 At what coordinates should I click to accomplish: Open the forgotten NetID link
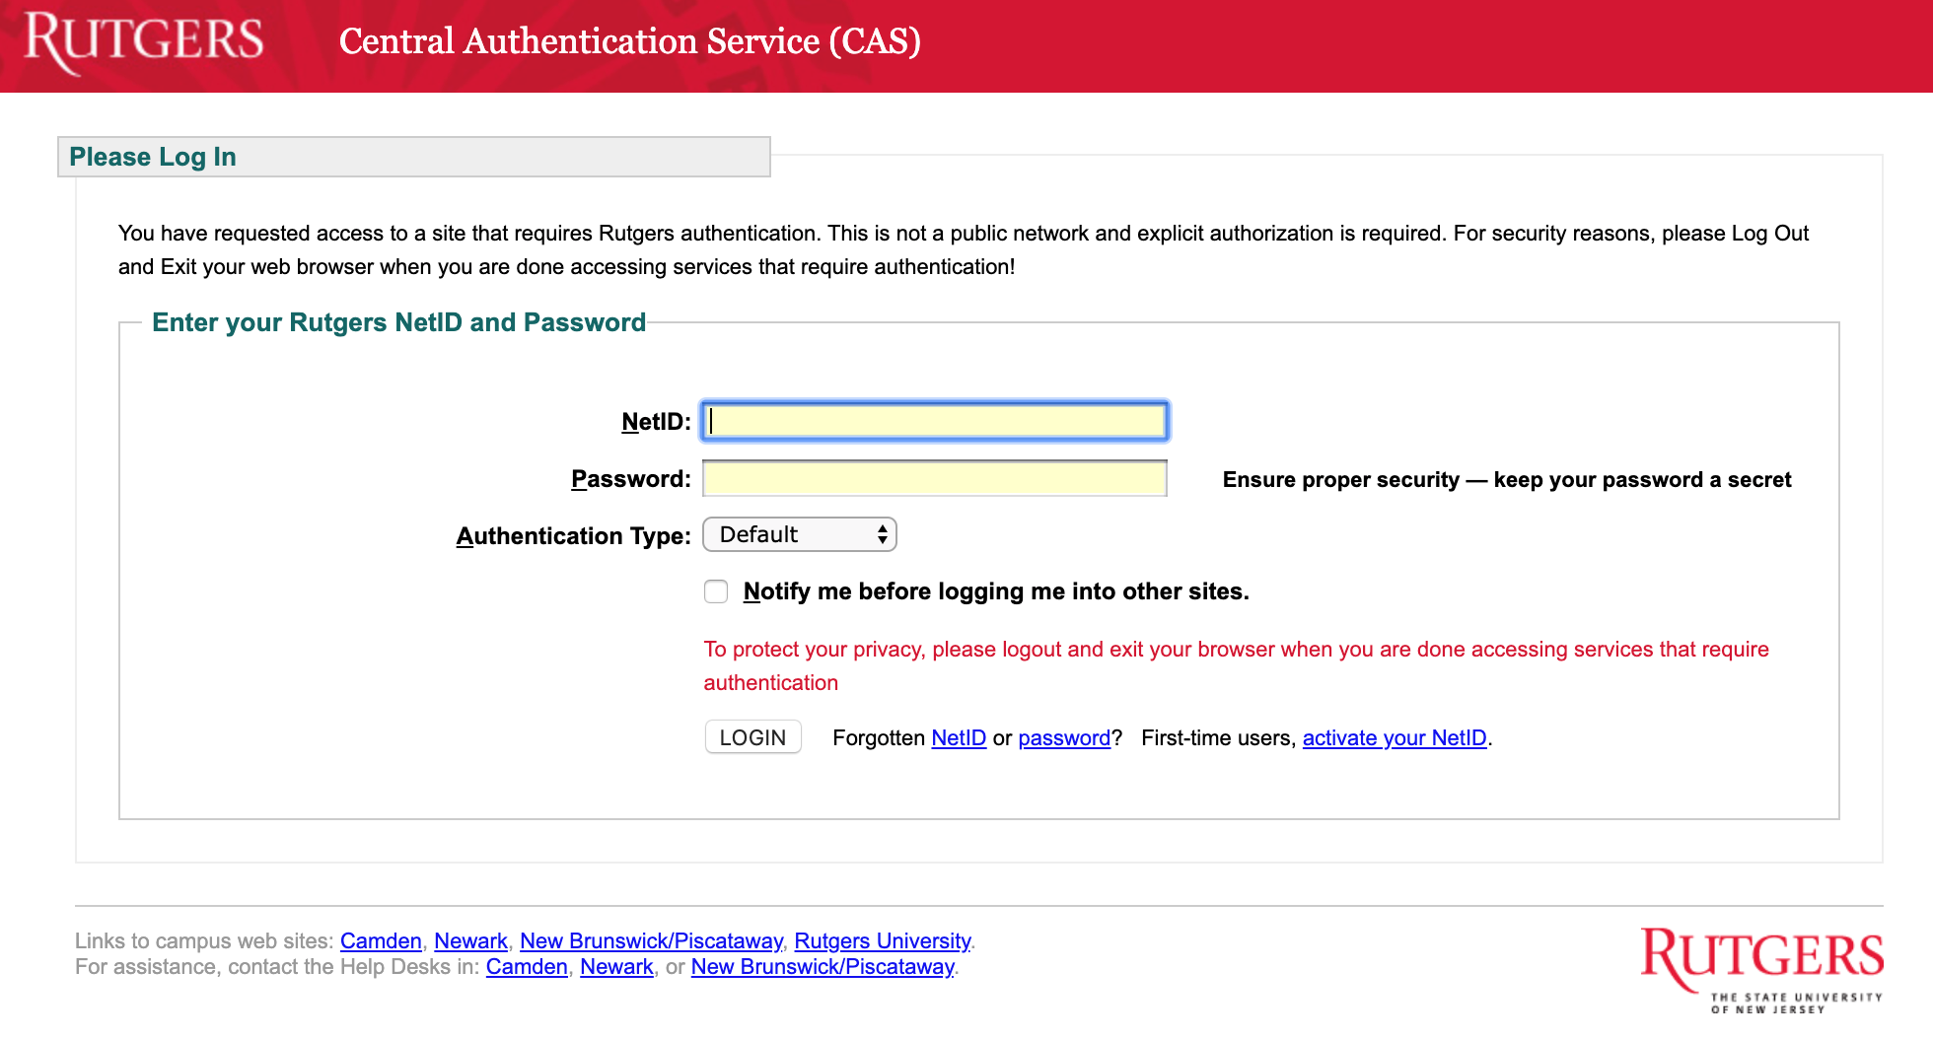pos(959,738)
